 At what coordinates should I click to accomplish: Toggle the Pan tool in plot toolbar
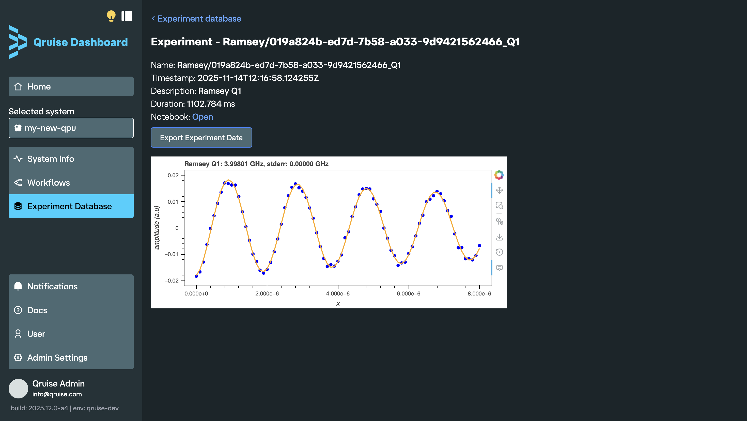pyautogui.click(x=499, y=190)
